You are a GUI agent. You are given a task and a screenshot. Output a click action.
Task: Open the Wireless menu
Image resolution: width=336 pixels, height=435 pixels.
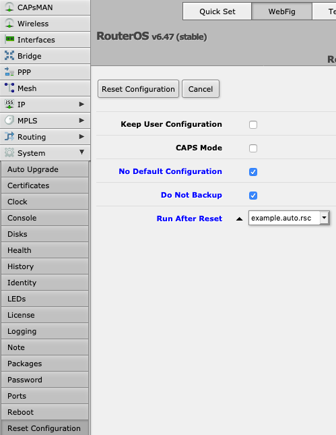point(45,24)
